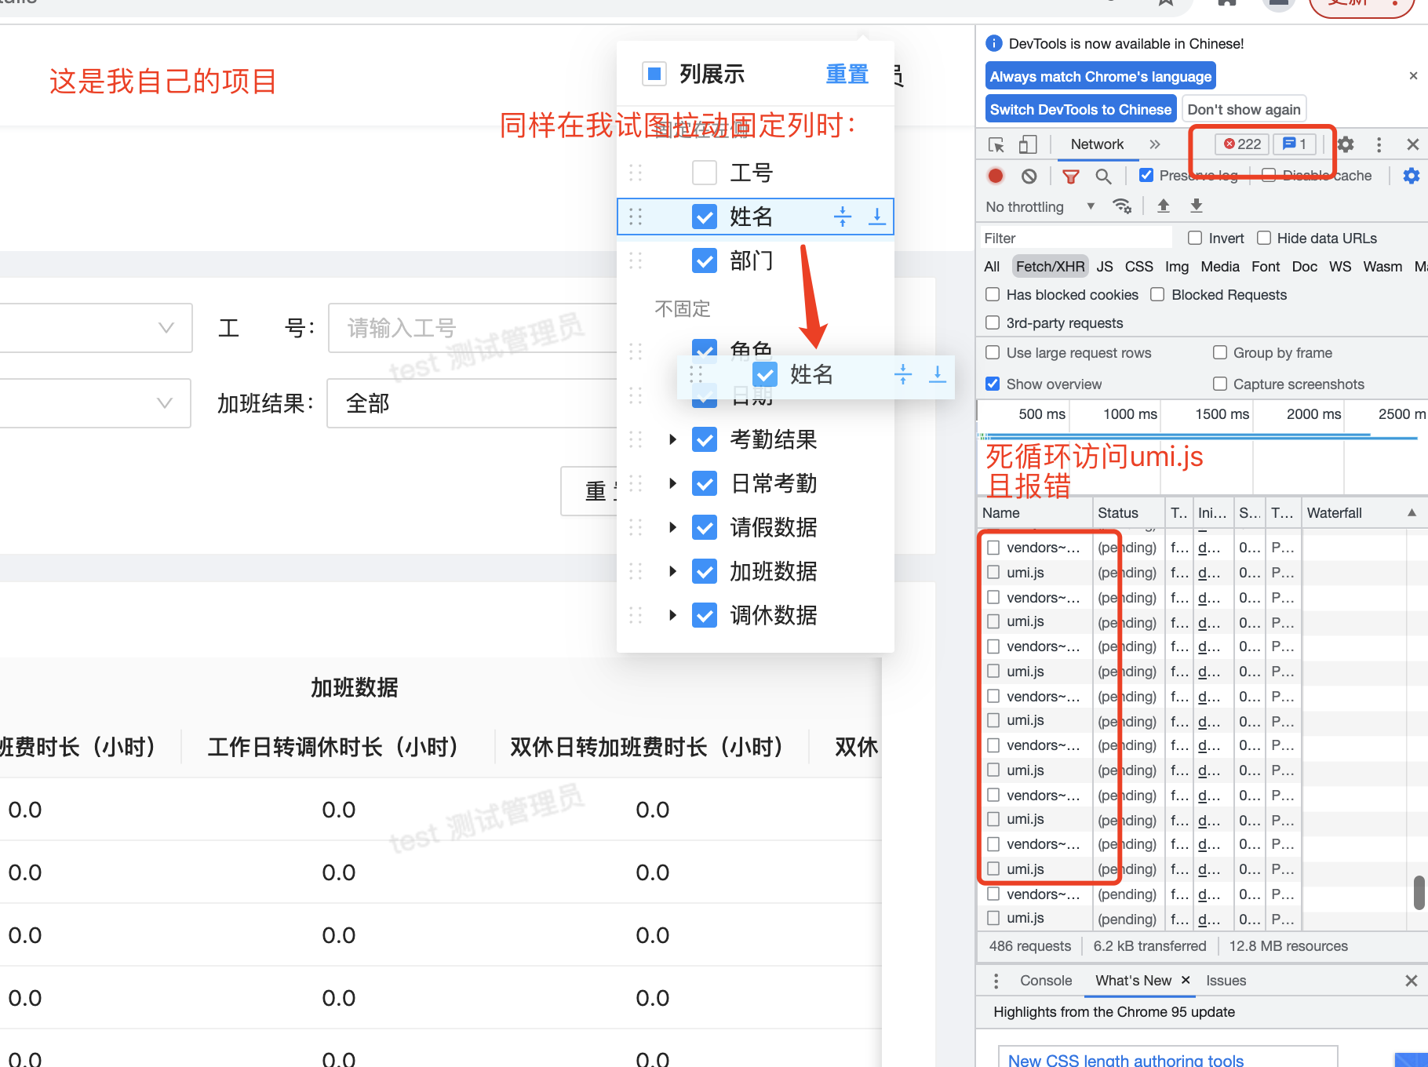This screenshot has height=1067, width=1428.
Task: Uncheck the Preserve log checkbox
Action: [1146, 175]
